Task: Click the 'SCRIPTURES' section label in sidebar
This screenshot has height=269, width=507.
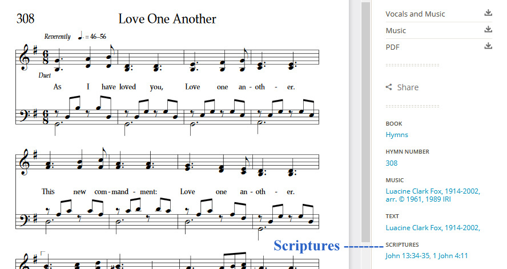Action: pos(402,245)
